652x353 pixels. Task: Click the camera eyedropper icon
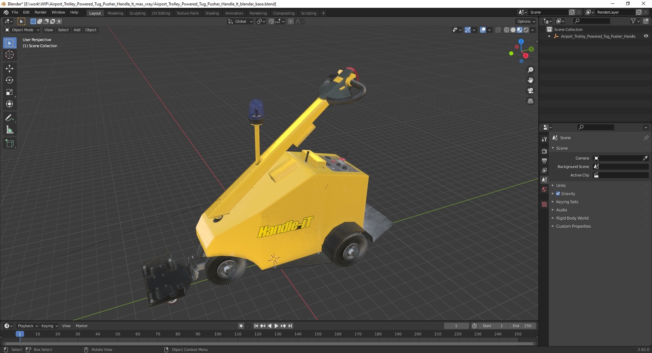point(645,158)
